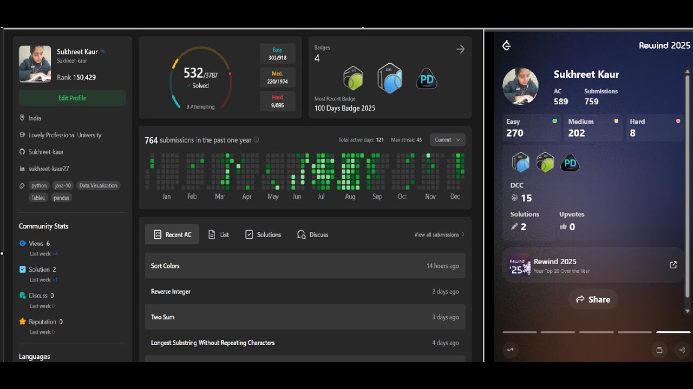
Task: Click the '100 Days Badge 2025' text
Action: coord(345,108)
